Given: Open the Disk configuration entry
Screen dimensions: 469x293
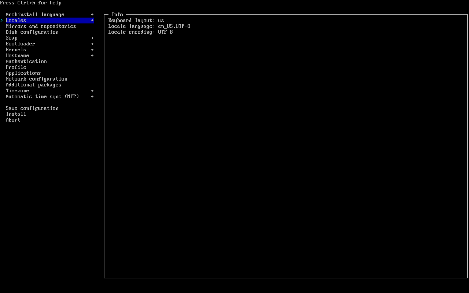Looking at the screenshot, I should [x=32, y=32].
